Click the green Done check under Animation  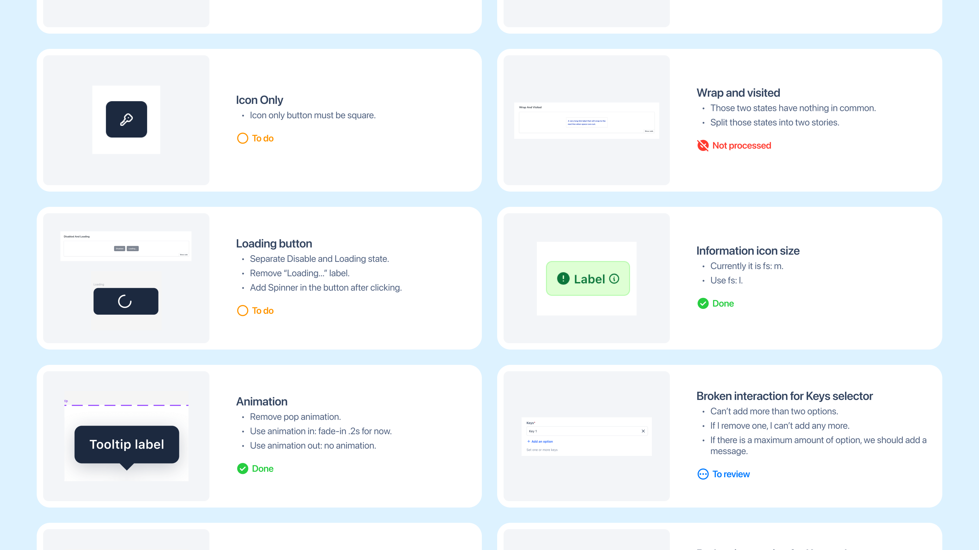(243, 468)
